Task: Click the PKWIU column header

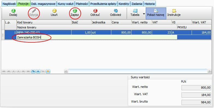Action: click(194, 27)
